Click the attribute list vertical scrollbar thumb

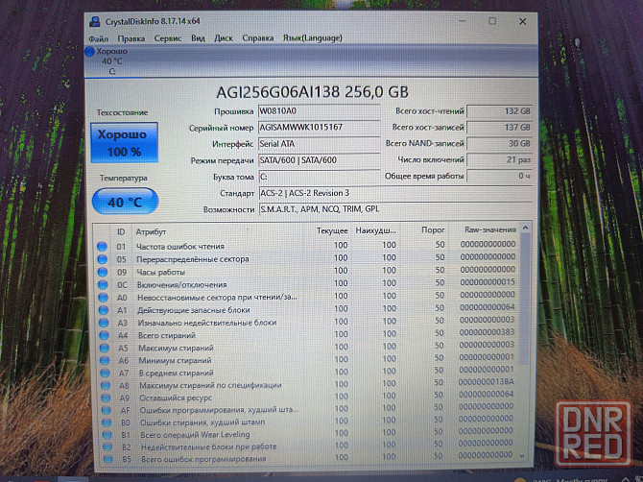[x=525, y=299]
